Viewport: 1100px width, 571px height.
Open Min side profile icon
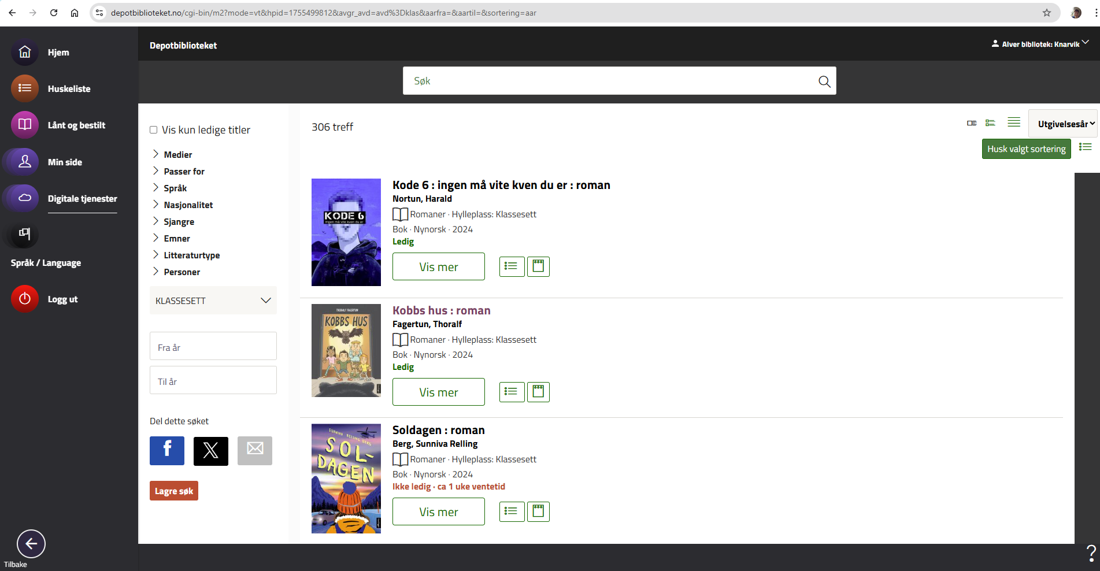pos(25,162)
